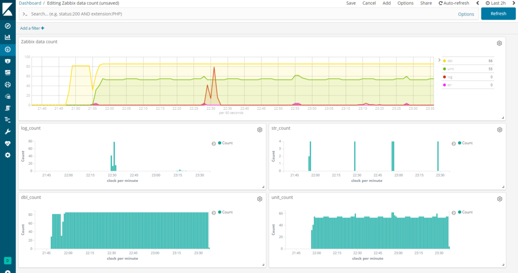Image resolution: width=518 pixels, height=273 pixels.
Task: Click the str_count panel title
Action: [281, 128]
